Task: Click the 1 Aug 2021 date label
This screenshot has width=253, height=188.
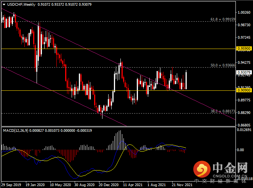Action: 157,185
